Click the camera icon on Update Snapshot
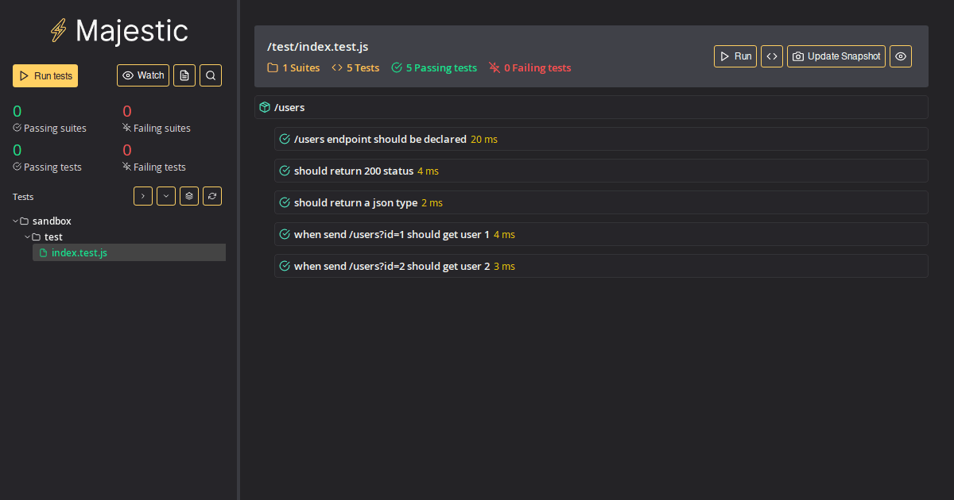The height and width of the screenshot is (500, 954). point(800,56)
